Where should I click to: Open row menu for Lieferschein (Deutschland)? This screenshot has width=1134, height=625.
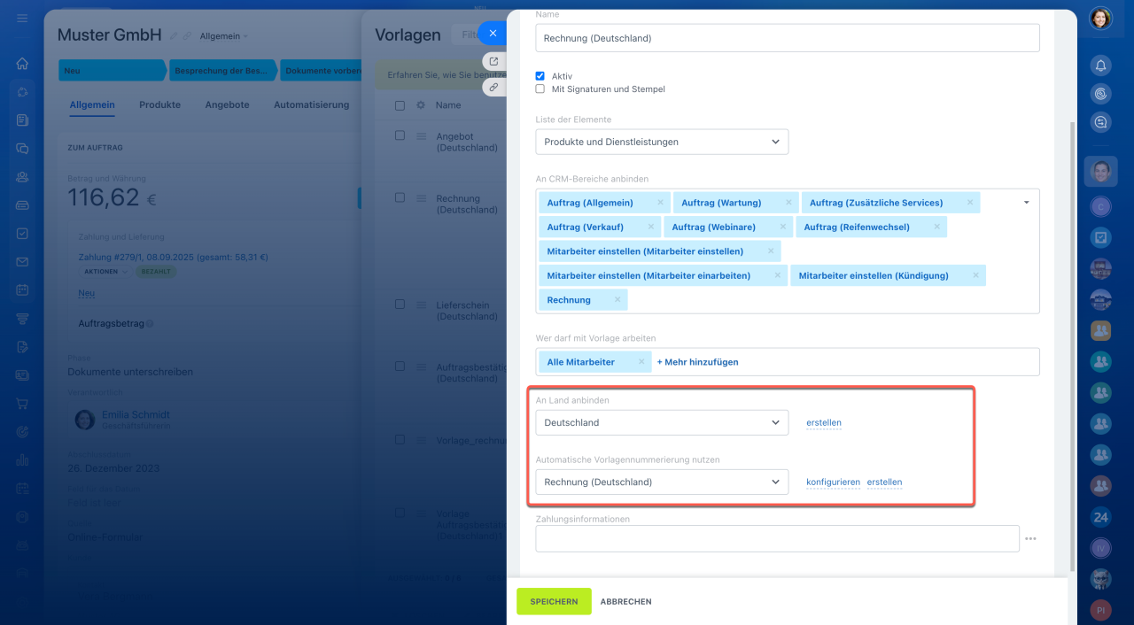(x=422, y=305)
